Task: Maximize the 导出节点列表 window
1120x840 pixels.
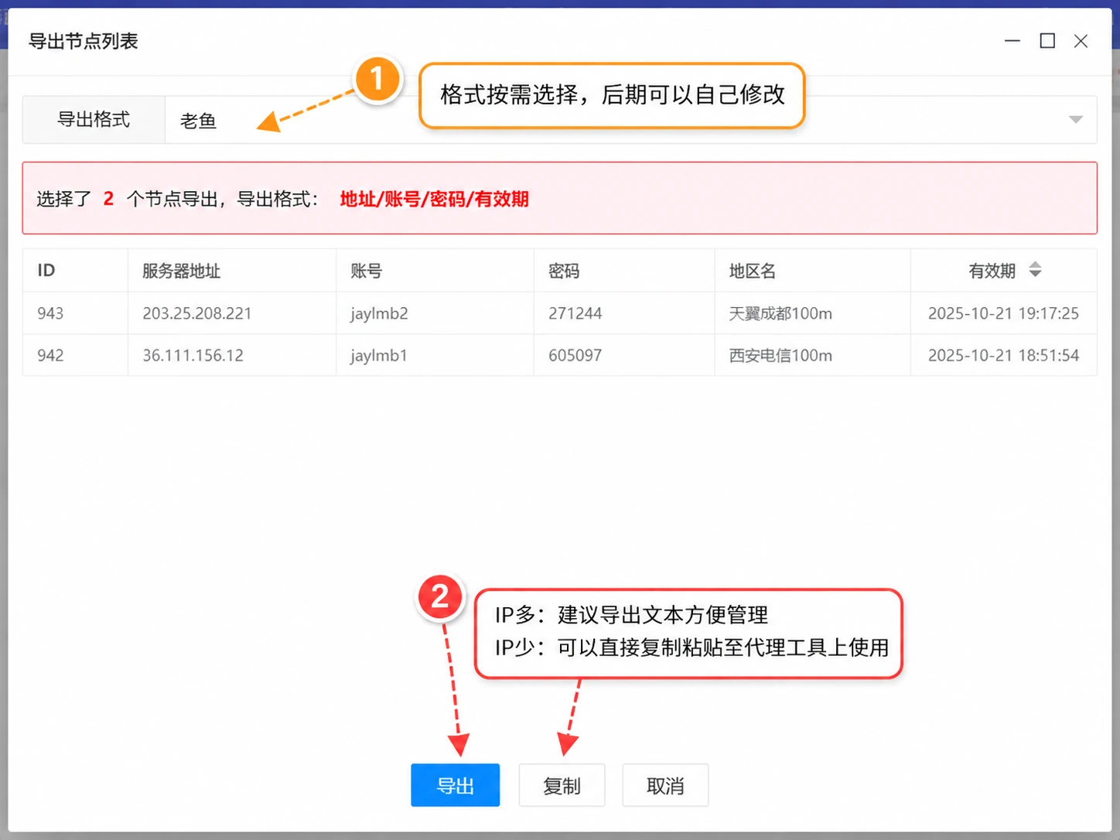Action: coord(1047,41)
